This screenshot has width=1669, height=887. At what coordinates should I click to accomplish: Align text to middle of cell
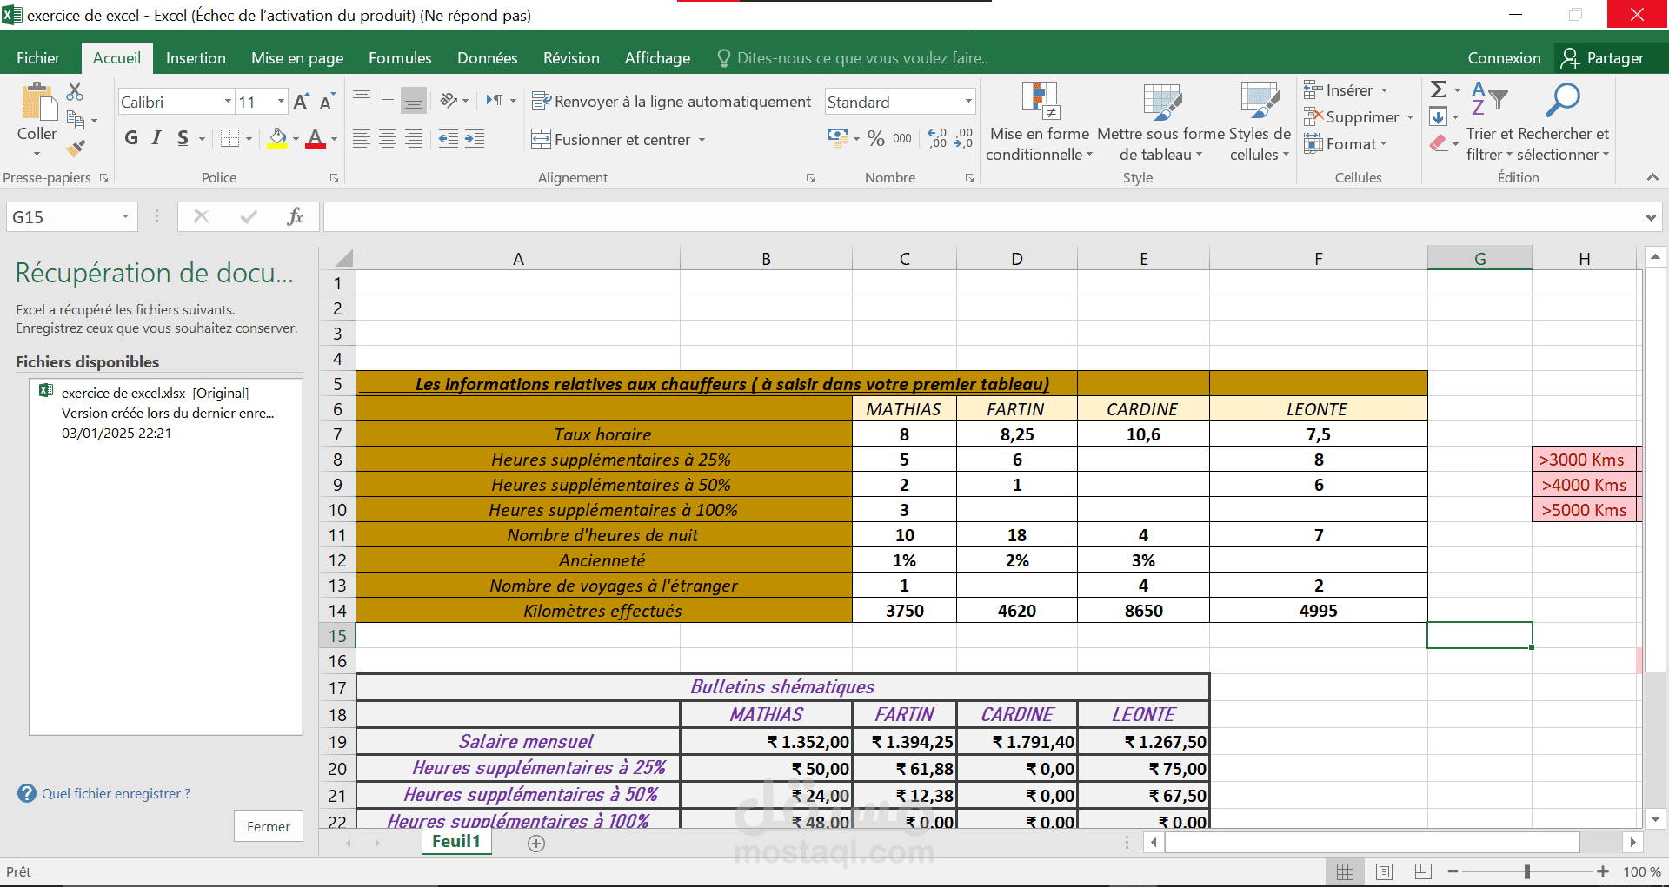pos(388,101)
